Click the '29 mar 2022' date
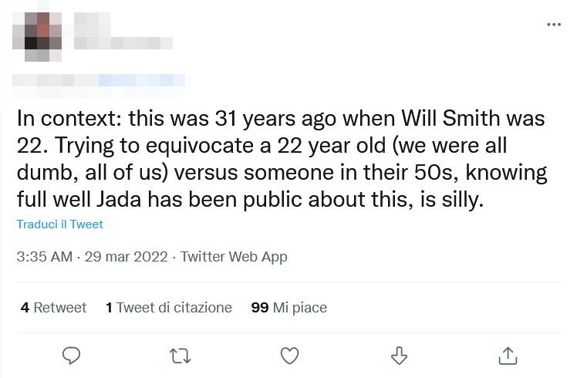Screen dimensions: 577x378 [x=126, y=257]
